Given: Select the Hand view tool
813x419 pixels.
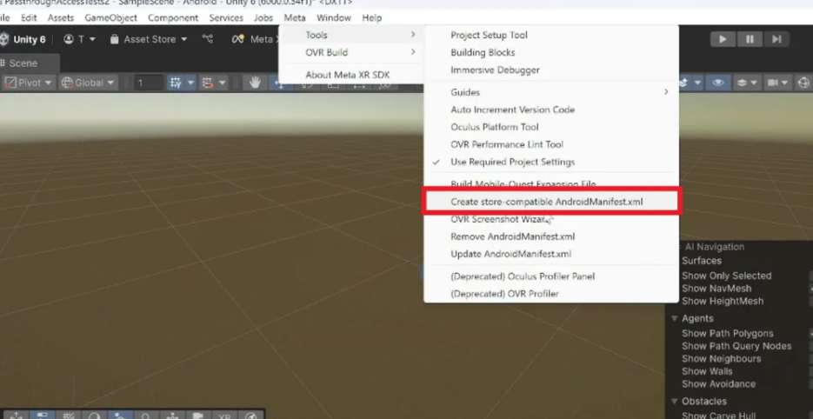Looking at the screenshot, I should pyautogui.click(x=254, y=83).
